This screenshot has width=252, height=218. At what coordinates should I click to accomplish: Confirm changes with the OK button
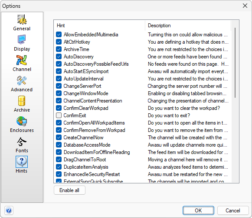pyautogui.click(x=198, y=210)
